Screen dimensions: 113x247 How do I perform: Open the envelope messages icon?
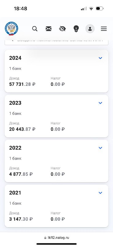click(49, 29)
